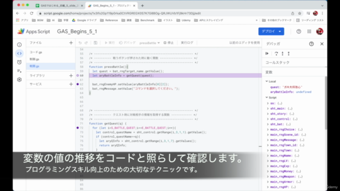Open Chrome three-dot menu
This screenshot has height=191, width=340.
click(x=322, y=13)
